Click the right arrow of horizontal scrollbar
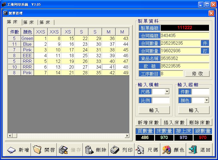Viewport: 218px width, 160px height. 127,136
